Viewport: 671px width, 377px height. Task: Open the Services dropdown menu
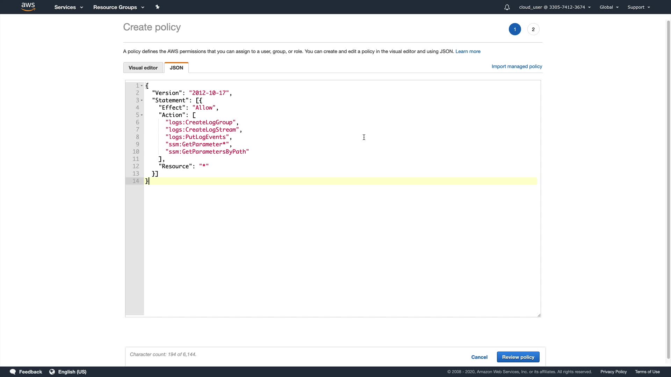click(68, 7)
